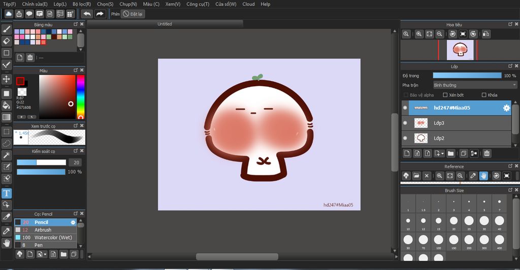The image size is (520, 270).
Task: Toggle visibility of the Lớp3 layer
Action: click(405, 123)
